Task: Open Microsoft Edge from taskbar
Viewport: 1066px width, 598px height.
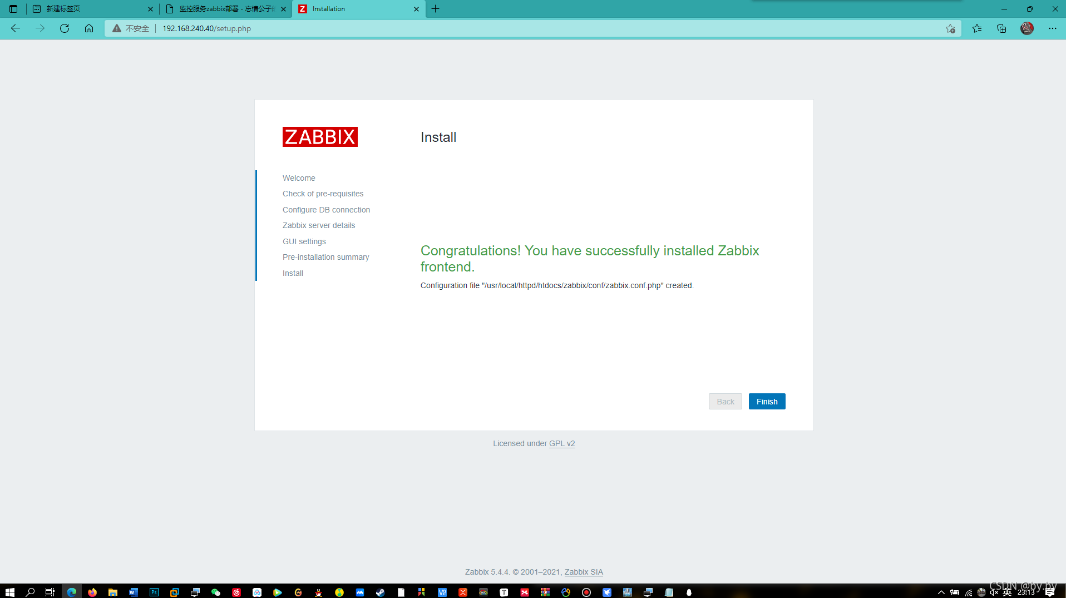Action: click(x=72, y=592)
